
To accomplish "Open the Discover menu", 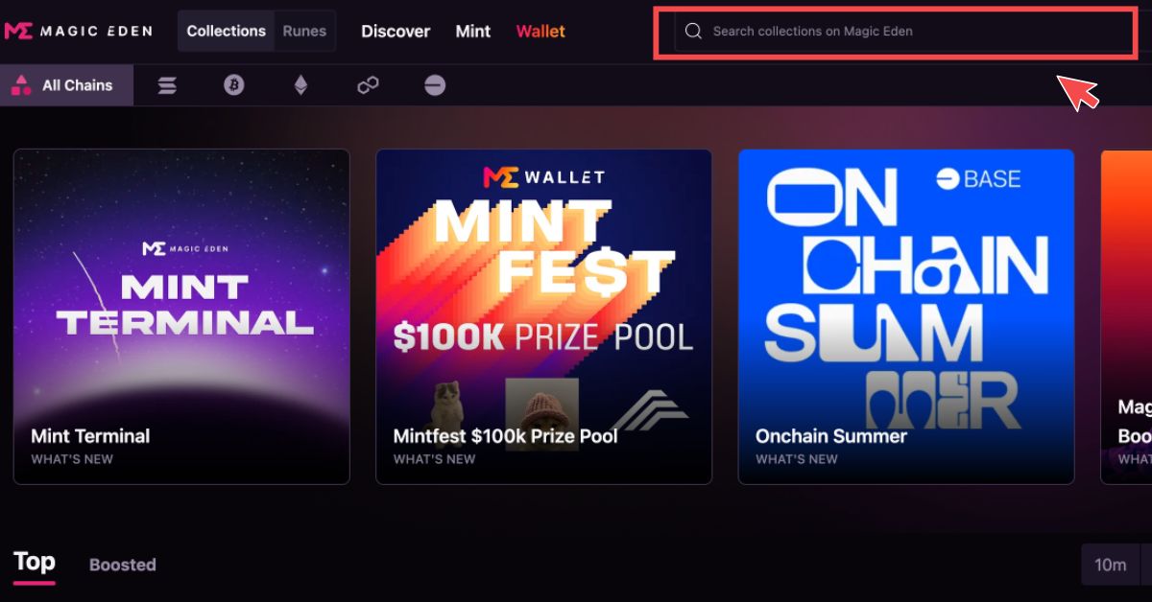I will [x=396, y=32].
